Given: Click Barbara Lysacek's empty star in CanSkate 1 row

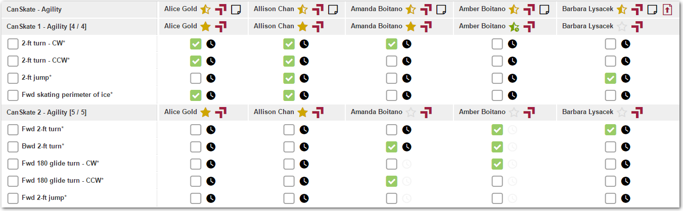Looking at the screenshot, I should click(622, 26).
